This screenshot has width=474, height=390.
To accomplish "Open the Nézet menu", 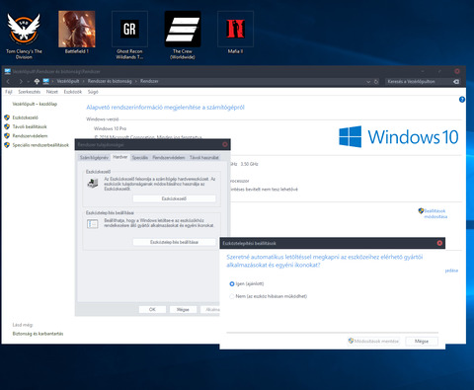I will 52,92.
